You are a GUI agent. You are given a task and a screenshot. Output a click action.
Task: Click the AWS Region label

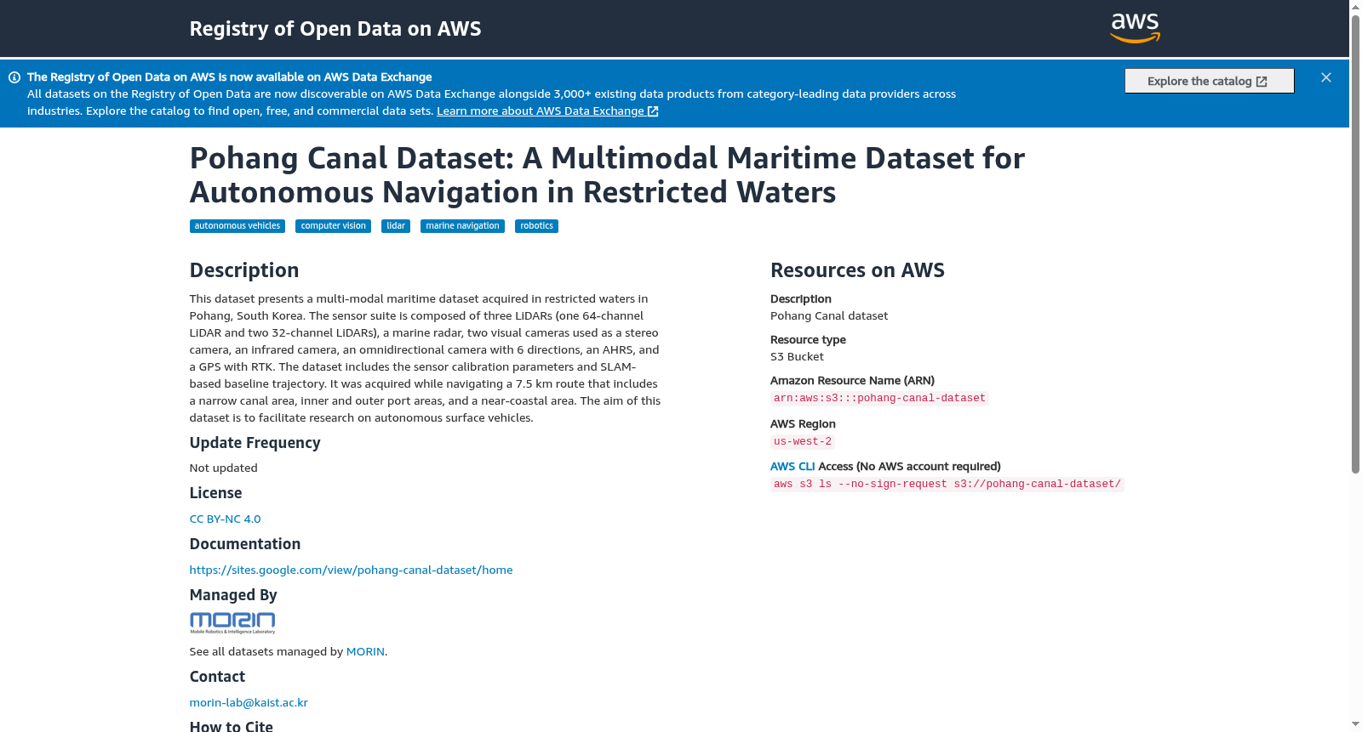tap(803, 423)
